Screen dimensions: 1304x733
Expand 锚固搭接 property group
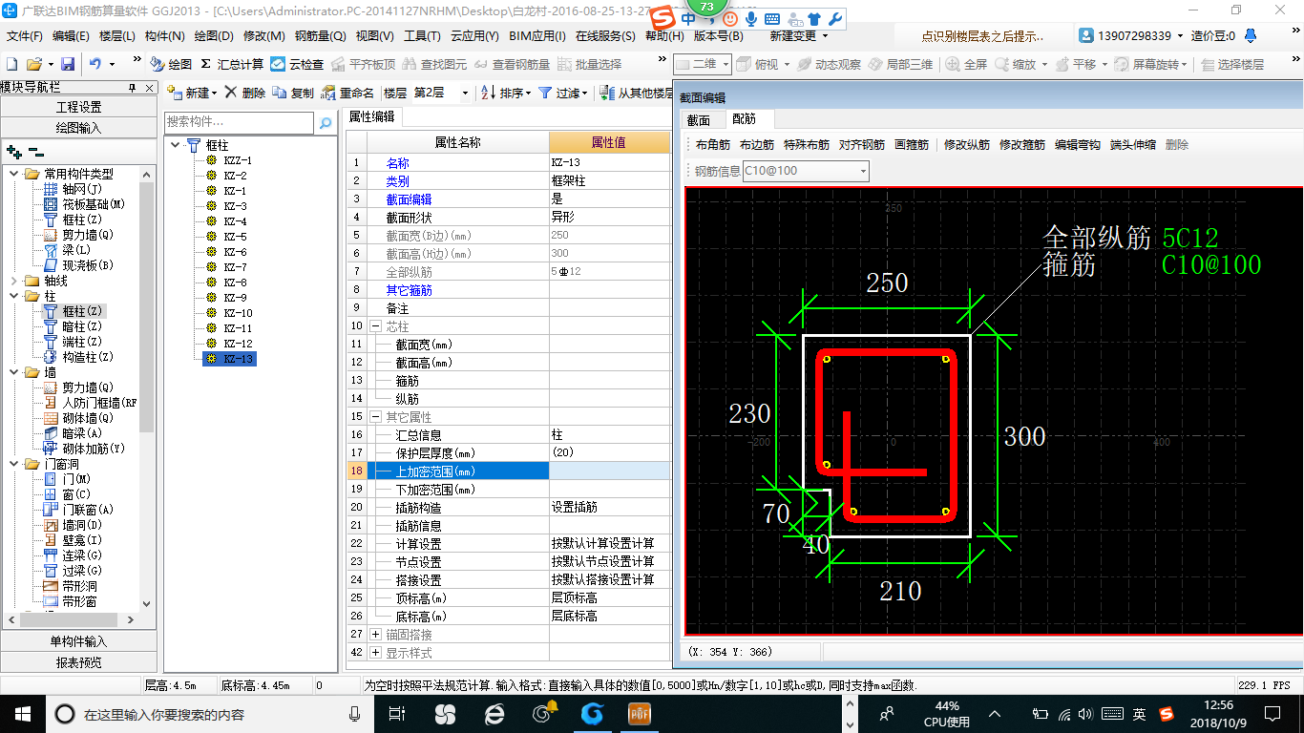(x=375, y=635)
